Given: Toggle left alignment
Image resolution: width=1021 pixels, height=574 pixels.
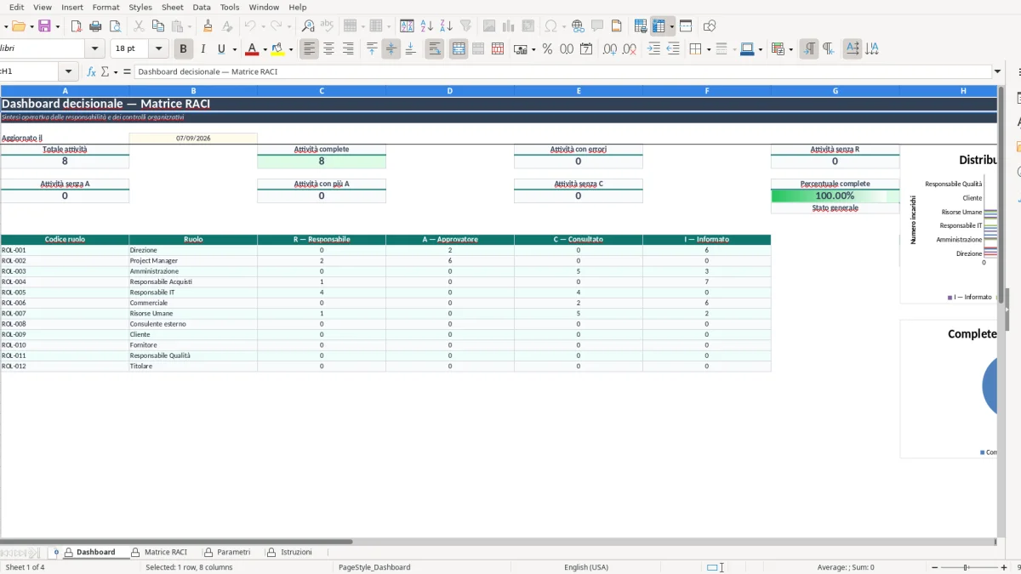Looking at the screenshot, I should pos(309,49).
